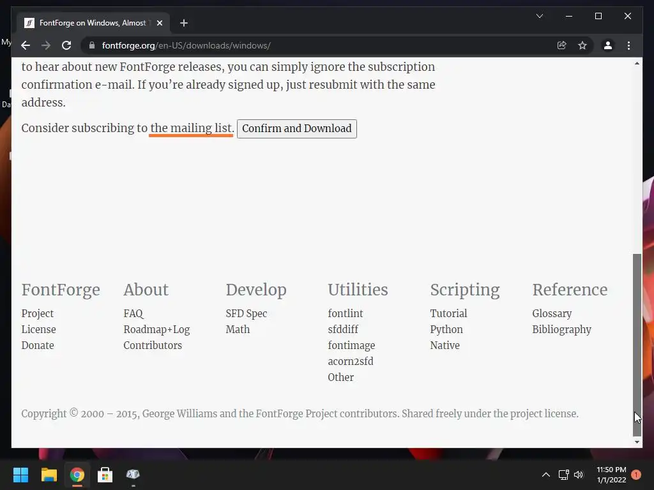Show hidden system tray icons
The width and height of the screenshot is (654, 490).
(x=545, y=475)
